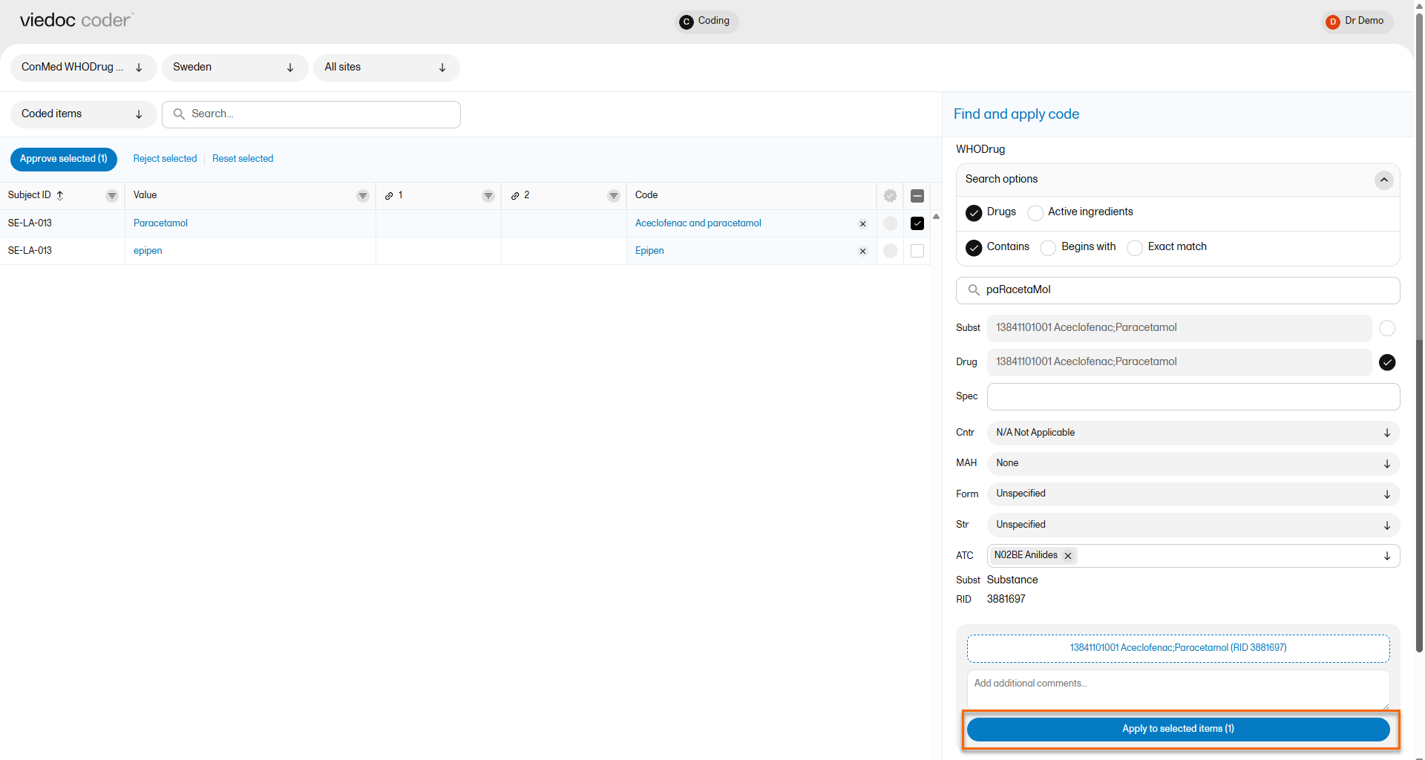1425x760 pixels.
Task: Collapse the Search options section
Action: point(1383,180)
